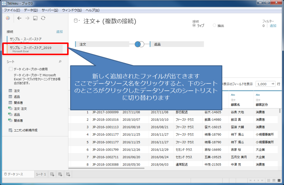Select the 関係者 table sheet icon
This screenshot has height=185, width=284.
pos(10,102)
